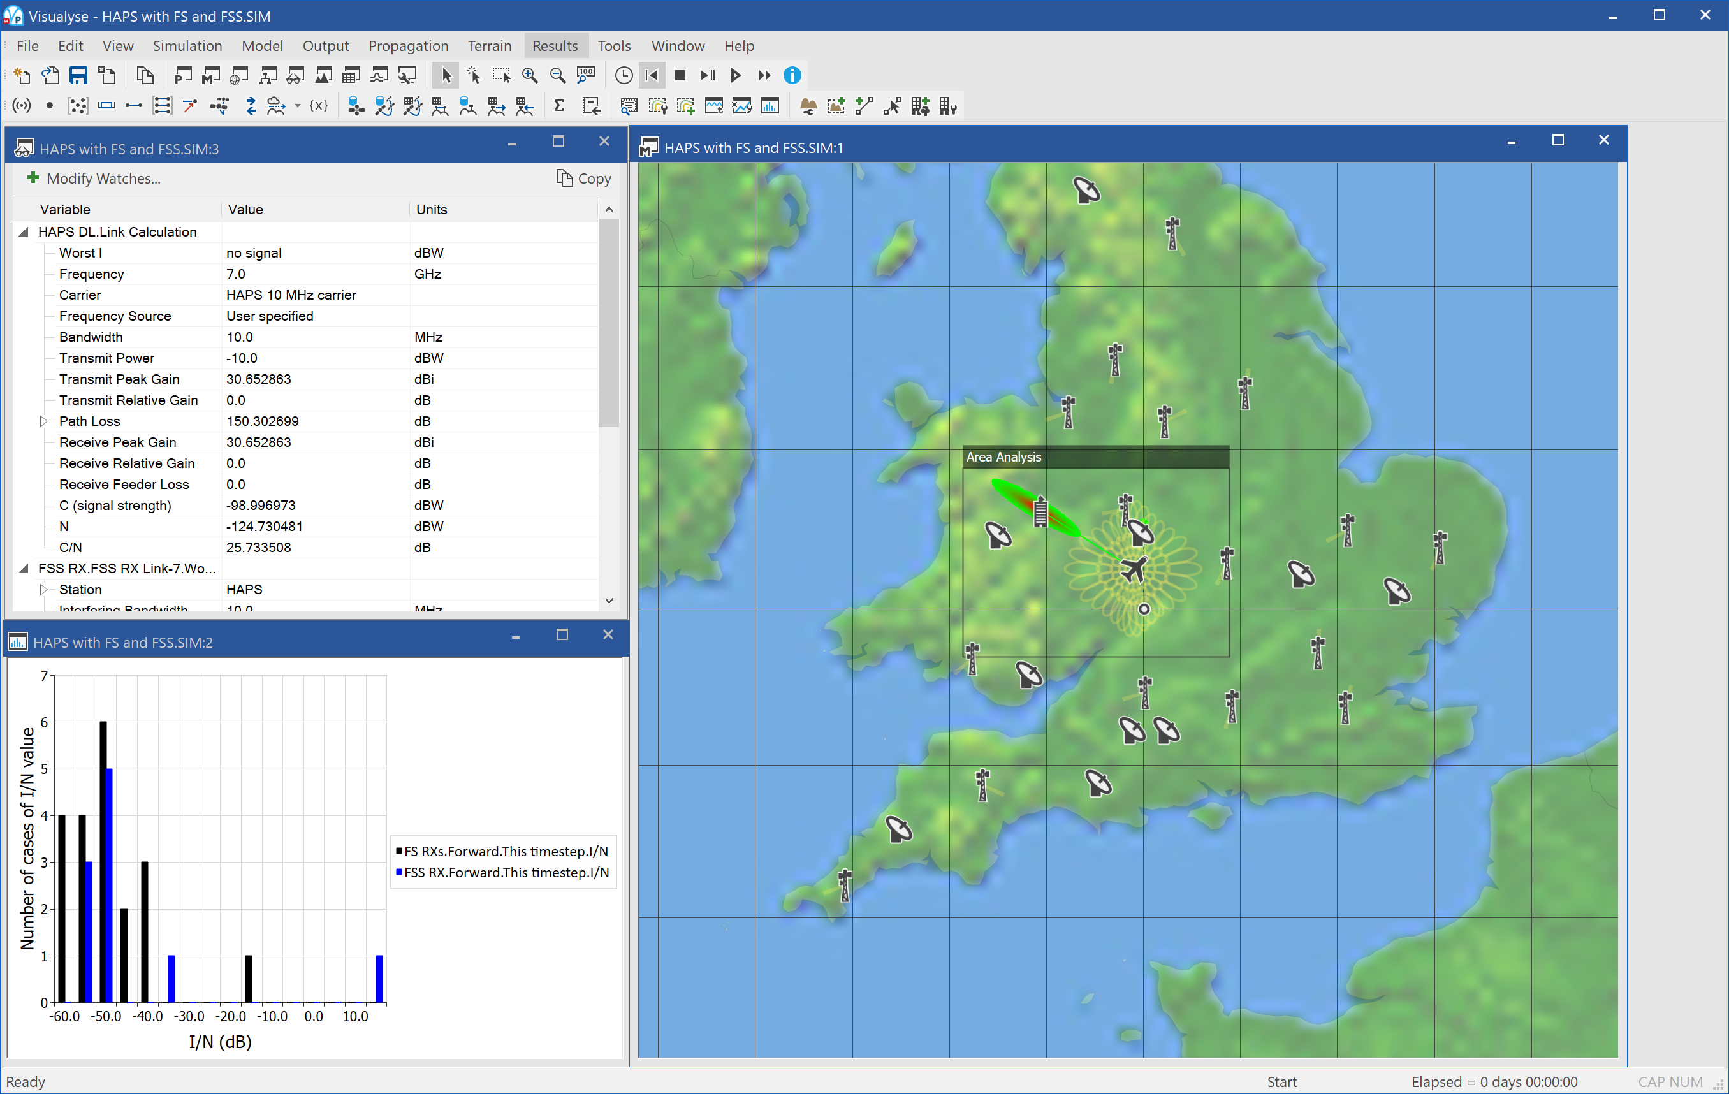Click the watch list scrollbar thumb
Screen dimensions: 1729x1094
point(609,323)
